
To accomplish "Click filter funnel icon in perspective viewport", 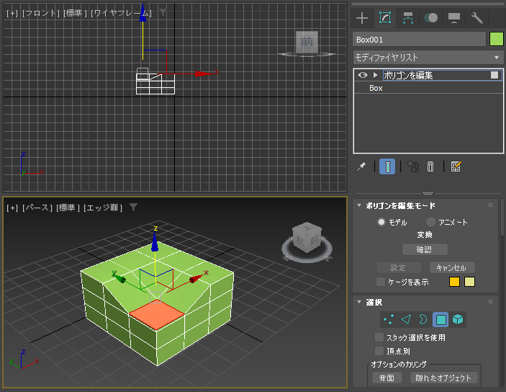I will pos(133,207).
